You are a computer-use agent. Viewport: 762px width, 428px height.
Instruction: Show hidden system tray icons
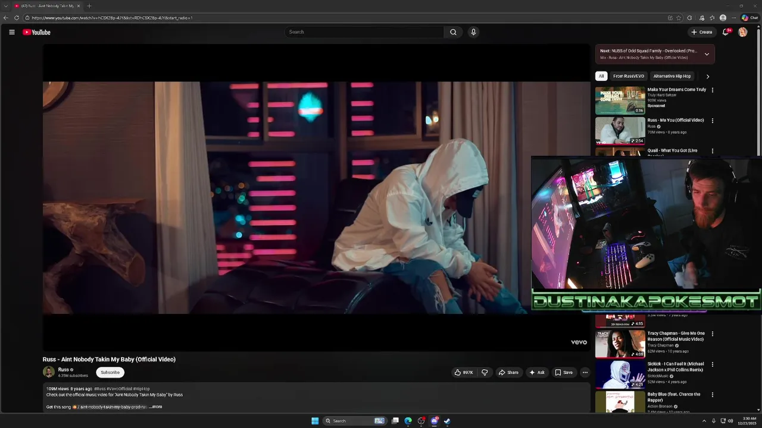click(x=704, y=421)
